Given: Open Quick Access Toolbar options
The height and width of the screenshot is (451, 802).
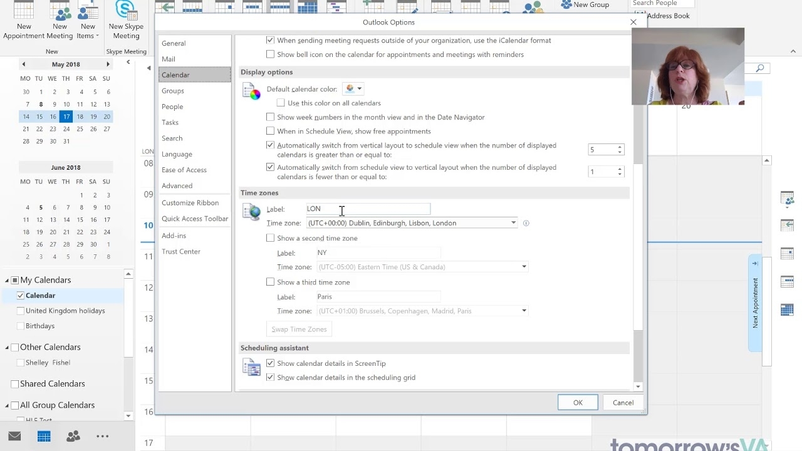Looking at the screenshot, I should point(195,219).
